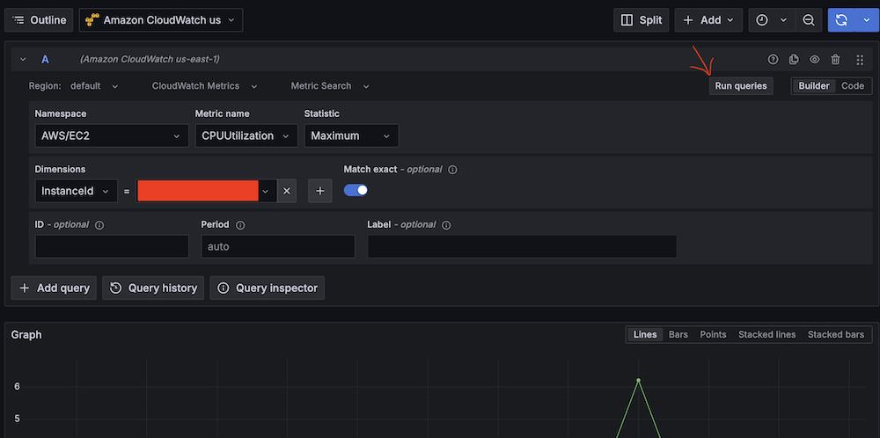The height and width of the screenshot is (438, 880).
Task: Duplicate query A
Action: pos(794,59)
